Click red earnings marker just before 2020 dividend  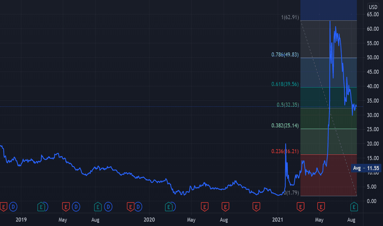coord(130,207)
